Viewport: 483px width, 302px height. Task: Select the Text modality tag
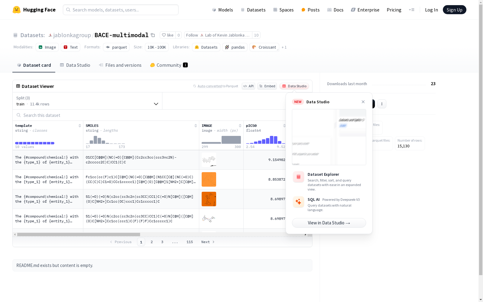pyautogui.click(x=70, y=47)
